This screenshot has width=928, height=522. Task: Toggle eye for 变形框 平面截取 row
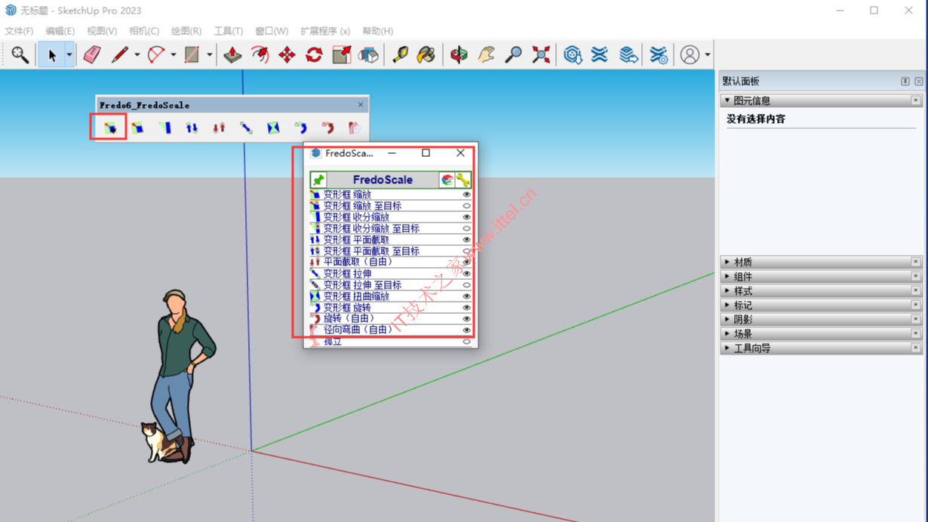coord(466,240)
